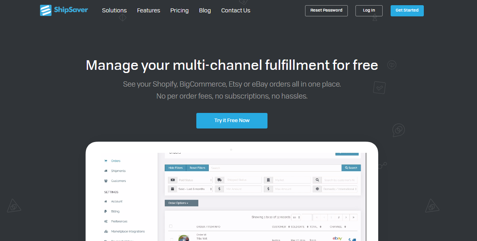
Task: Focus the Market filter field
Action: 291,180
